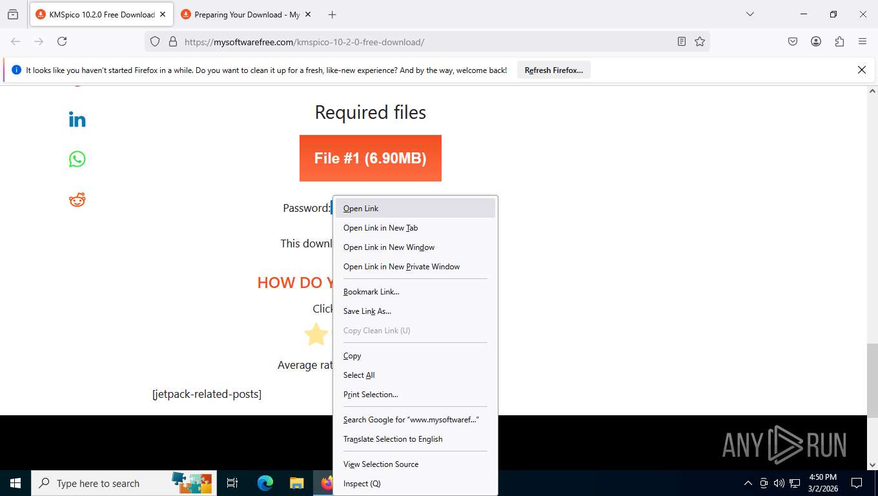Close the Preparing Your Download tab

(308, 14)
